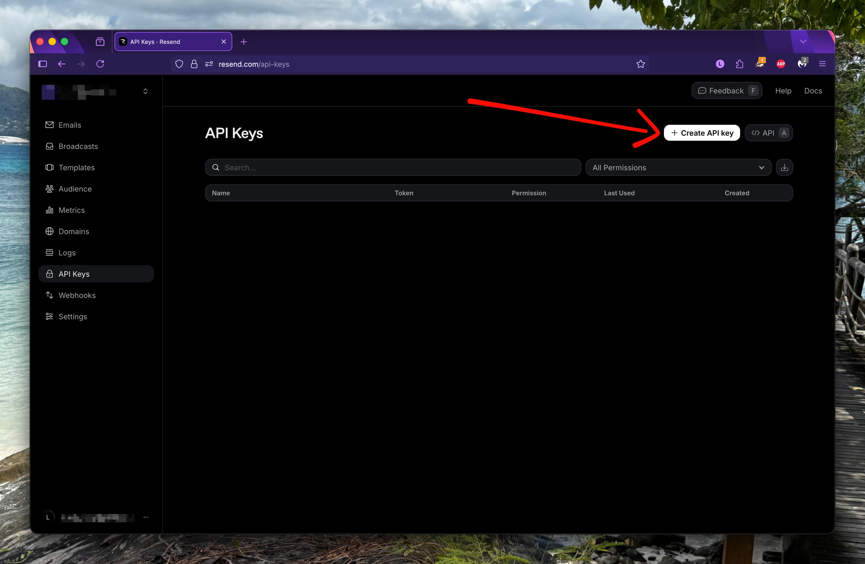Viewport: 865px width, 564px height.
Task: Expand the browser toolbar overflow chevron
Action: click(x=803, y=42)
